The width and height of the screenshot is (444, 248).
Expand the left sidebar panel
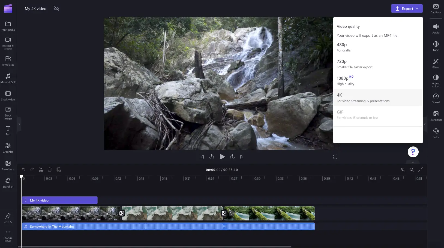(x=19, y=124)
